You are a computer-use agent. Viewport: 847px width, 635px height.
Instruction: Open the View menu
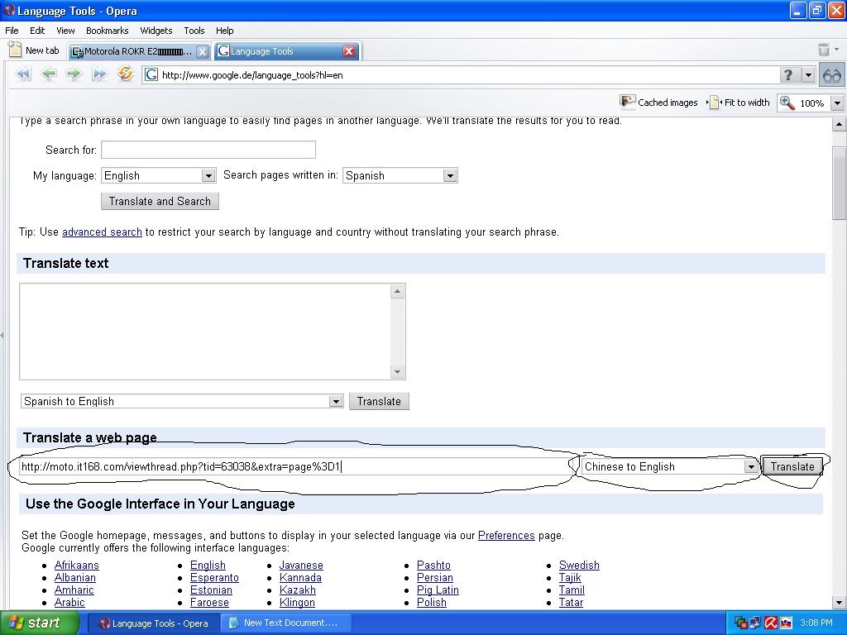point(65,31)
